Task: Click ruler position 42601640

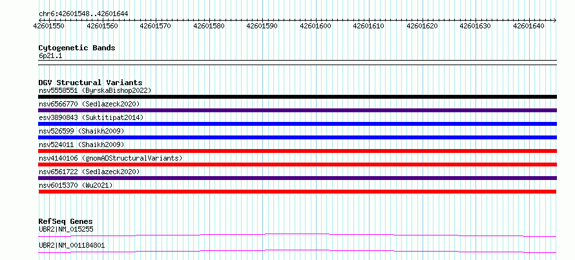Action: coord(529,26)
